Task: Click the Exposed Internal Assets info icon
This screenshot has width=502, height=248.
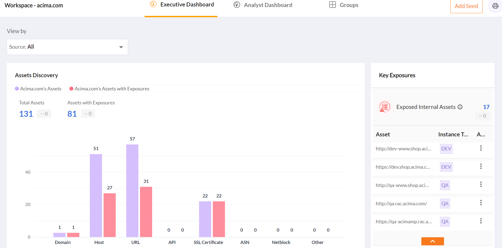Action: (x=460, y=107)
